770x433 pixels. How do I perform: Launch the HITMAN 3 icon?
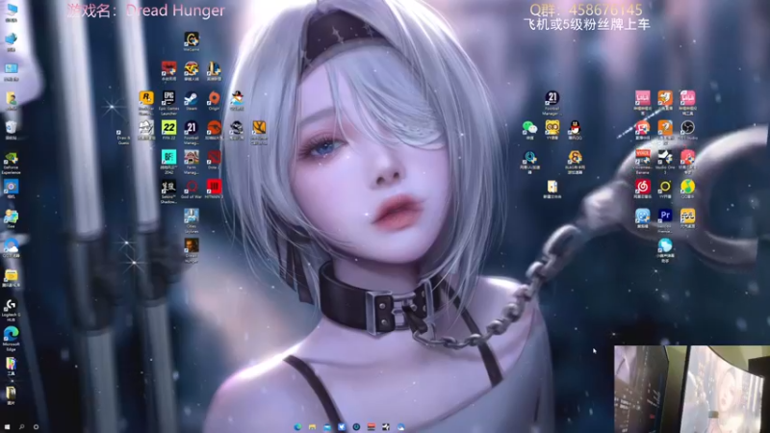pyautogui.click(x=214, y=187)
